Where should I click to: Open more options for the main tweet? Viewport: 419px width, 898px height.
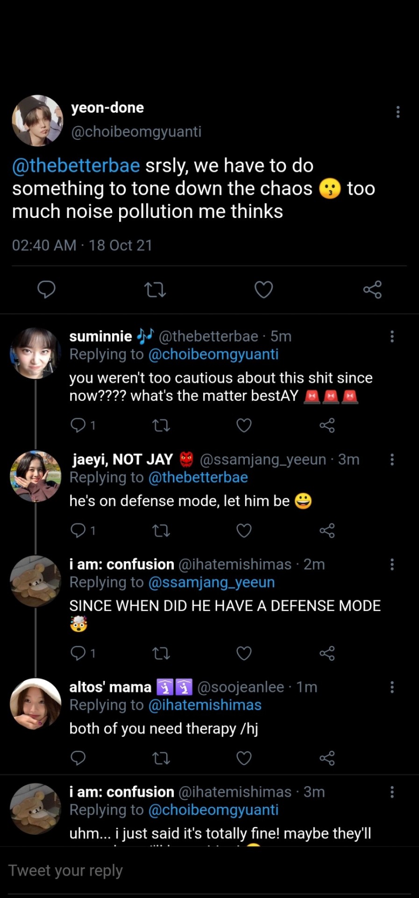[x=398, y=112]
